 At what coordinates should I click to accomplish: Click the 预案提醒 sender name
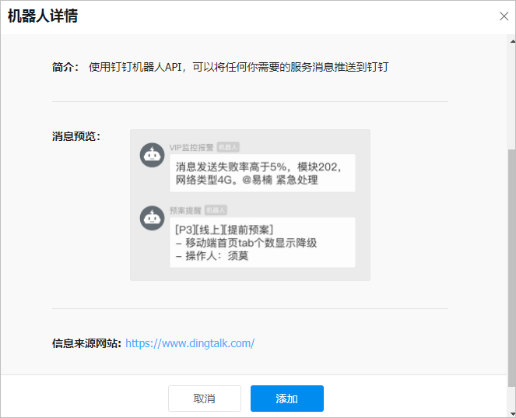tap(185, 210)
